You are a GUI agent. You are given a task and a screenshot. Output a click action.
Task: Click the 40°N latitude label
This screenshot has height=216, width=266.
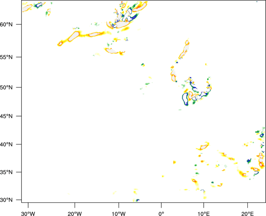(6, 145)
